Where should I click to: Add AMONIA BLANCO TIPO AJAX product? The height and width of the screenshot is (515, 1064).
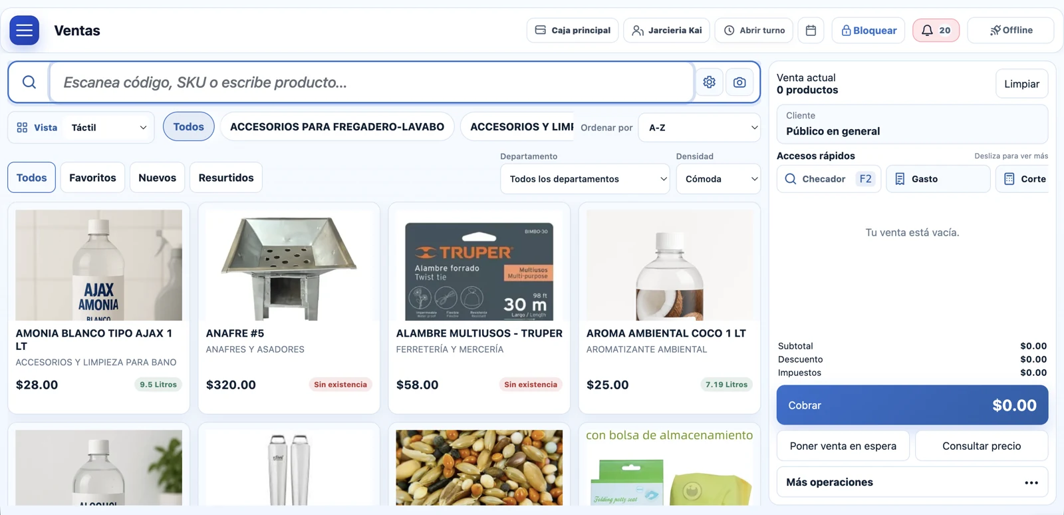[x=98, y=308]
